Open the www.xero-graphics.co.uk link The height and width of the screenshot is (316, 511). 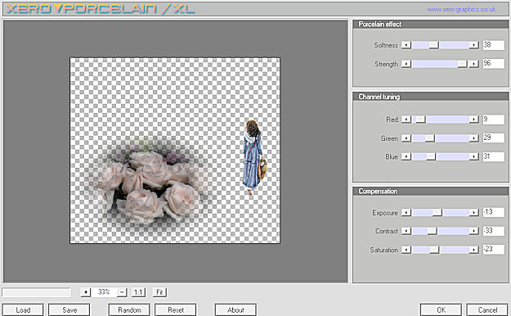461,10
